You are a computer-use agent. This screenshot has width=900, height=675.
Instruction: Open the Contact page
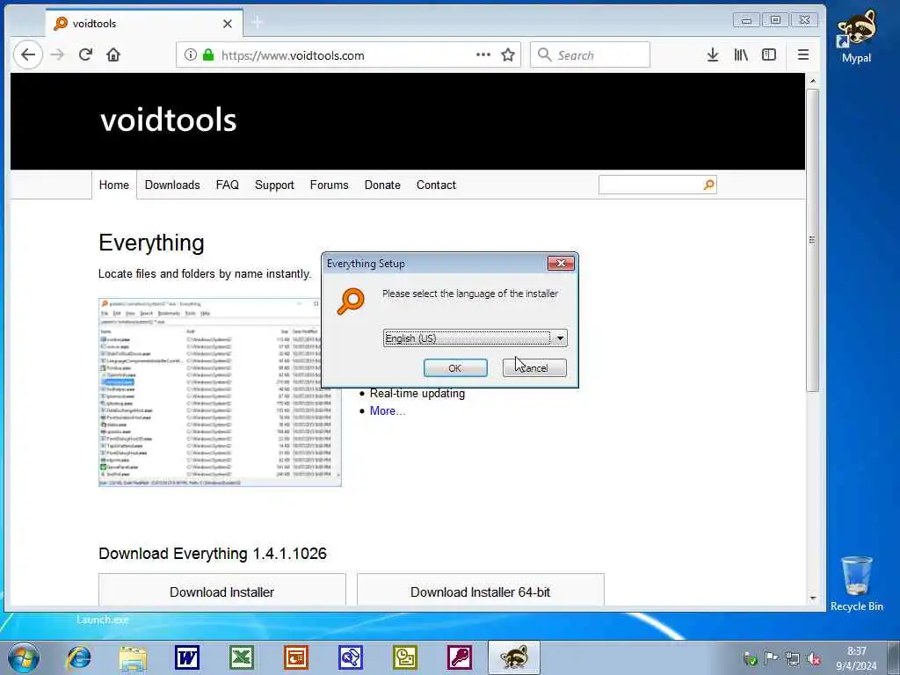point(436,185)
